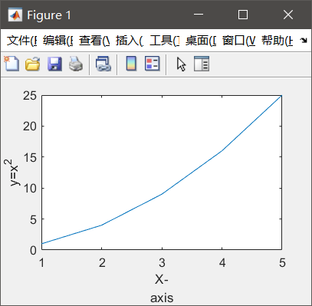Image resolution: width=312 pixels, height=306 pixels.
Task: Open a file with the folder icon
Action: tap(32, 64)
